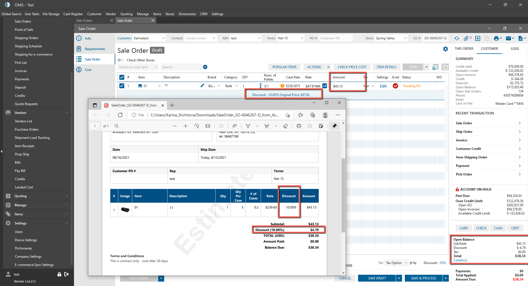Uncheck the row 1 item checkbox
This screenshot has height=286, width=528.
[x=122, y=86]
